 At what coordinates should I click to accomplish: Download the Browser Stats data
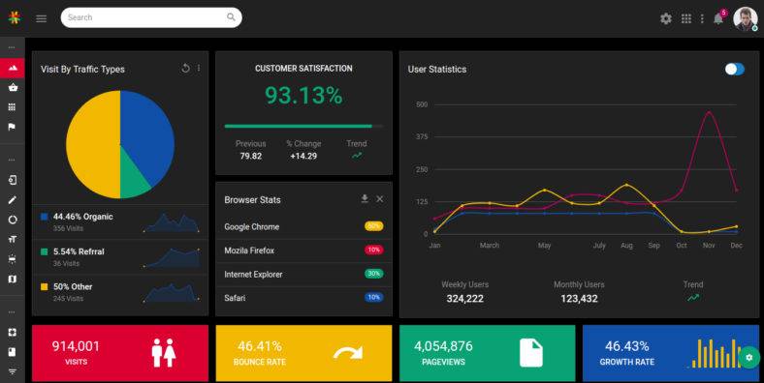(365, 199)
